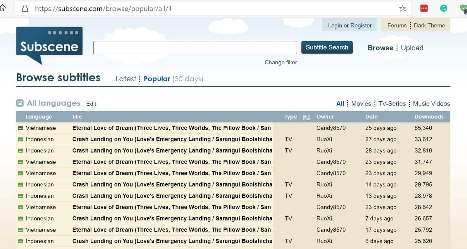Click the green icon in the 25,620 downloads row
The image size is (467, 249).
click(x=20, y=241)
